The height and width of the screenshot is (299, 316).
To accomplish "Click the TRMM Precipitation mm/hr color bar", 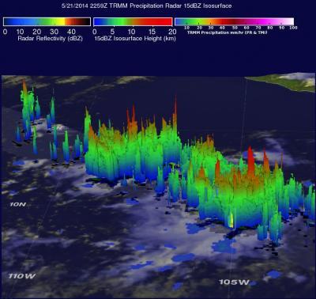I will 235,21.
